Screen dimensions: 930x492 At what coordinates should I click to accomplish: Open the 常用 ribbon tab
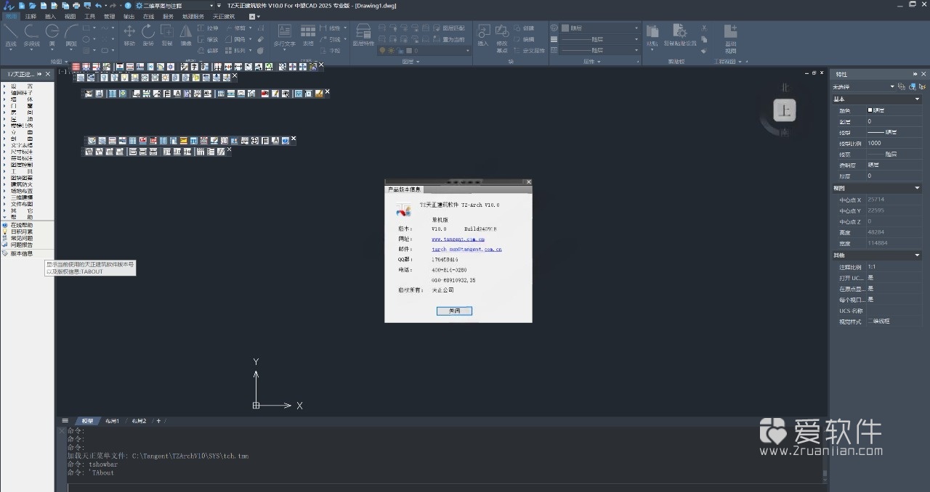(11, 16)
